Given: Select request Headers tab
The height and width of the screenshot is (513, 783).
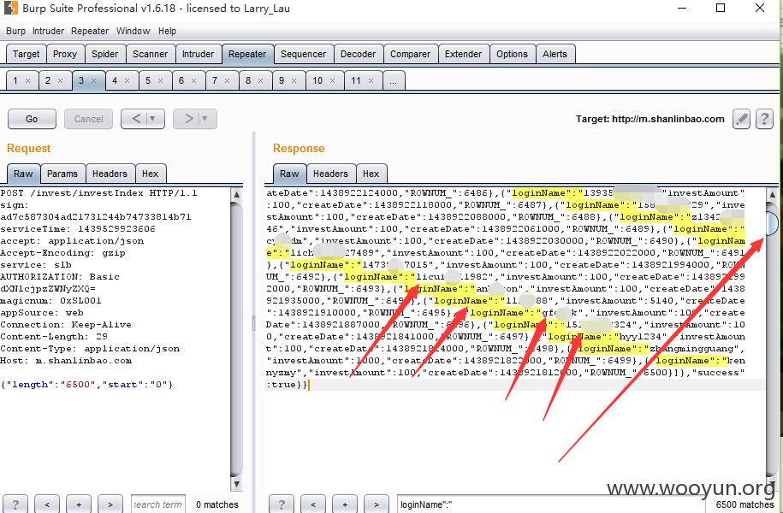Looking at the screenshot, I should click(110, 174).
